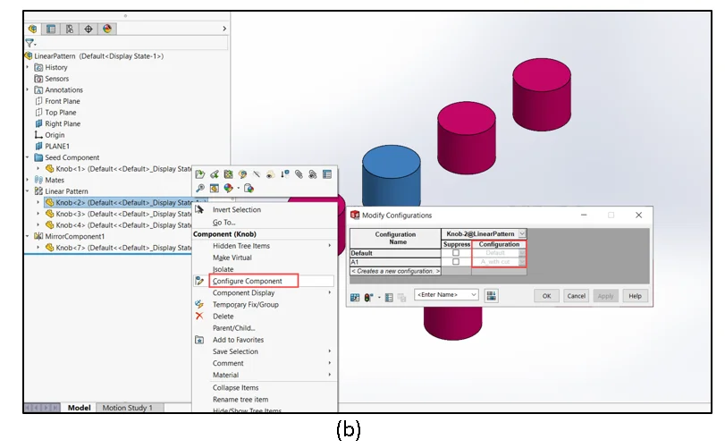
Task: Toggle Suppress checkbox for Default configuration
Action: click(455, 253)
